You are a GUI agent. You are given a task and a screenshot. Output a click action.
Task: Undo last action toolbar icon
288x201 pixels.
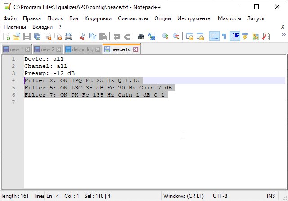coord(117,36)
